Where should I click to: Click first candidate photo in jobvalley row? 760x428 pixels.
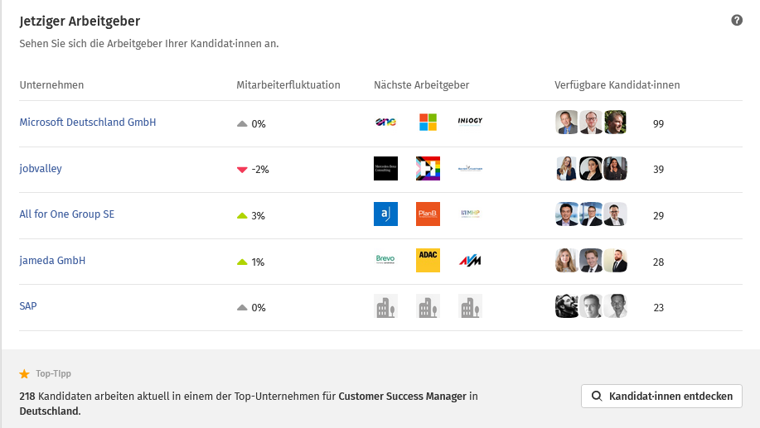coord(567,169)
